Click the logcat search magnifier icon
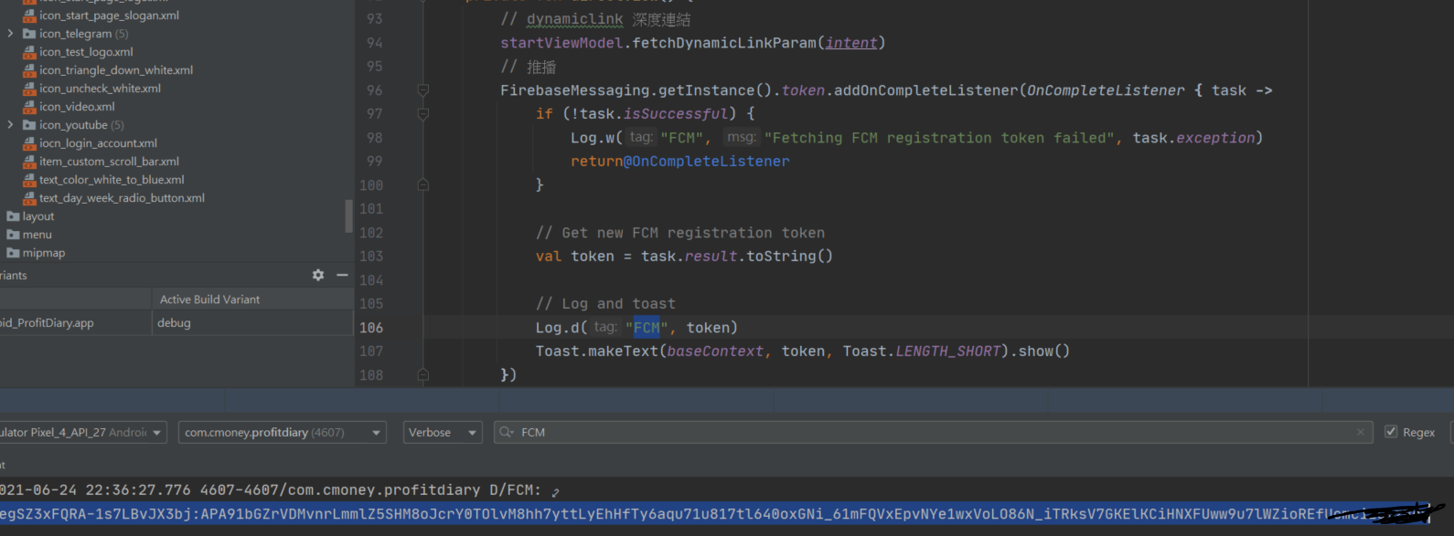The width and height of the screenshot is (1454, 536). coord(506,432)
